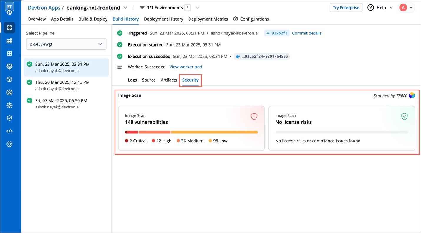Expand the environments selector chevron

[198, 8]
